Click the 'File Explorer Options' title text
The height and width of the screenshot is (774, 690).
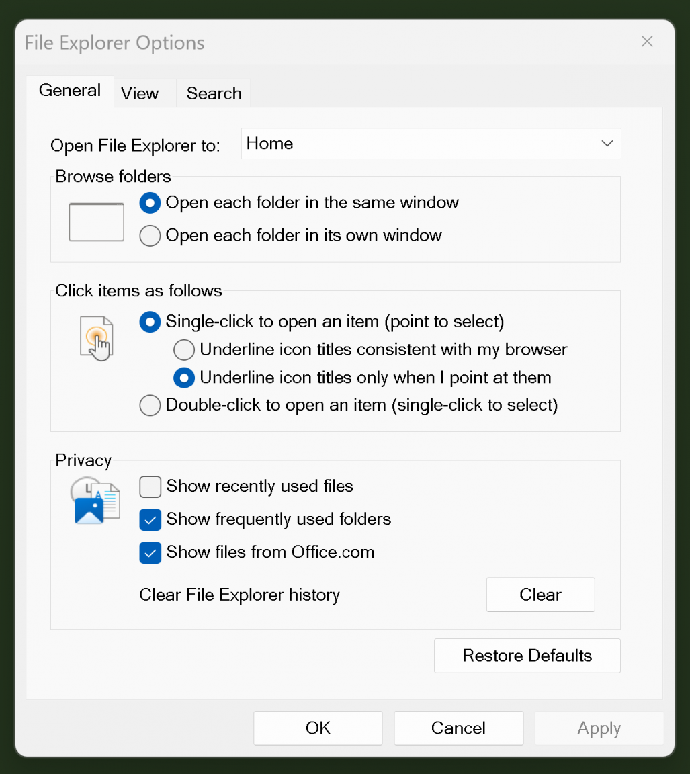pyautogui.click(x=114, y=43)
